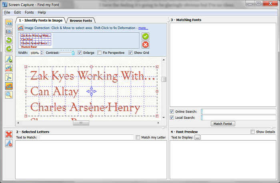Select the magnifying glass zoom tool

pyautogui.click(x=9, y=95)
